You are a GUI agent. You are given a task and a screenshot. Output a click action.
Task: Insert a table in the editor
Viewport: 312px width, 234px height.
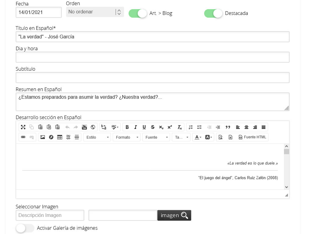point(60,137)
